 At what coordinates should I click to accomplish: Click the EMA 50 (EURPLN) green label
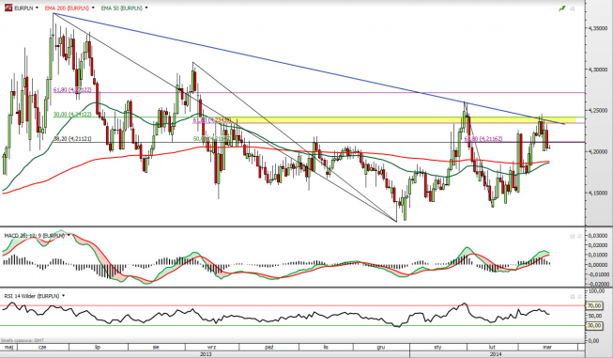[x=122, y=8]
